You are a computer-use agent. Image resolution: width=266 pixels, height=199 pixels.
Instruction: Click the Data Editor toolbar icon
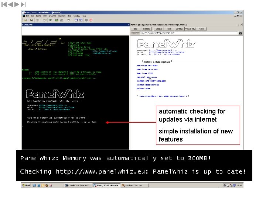point(76,20)
